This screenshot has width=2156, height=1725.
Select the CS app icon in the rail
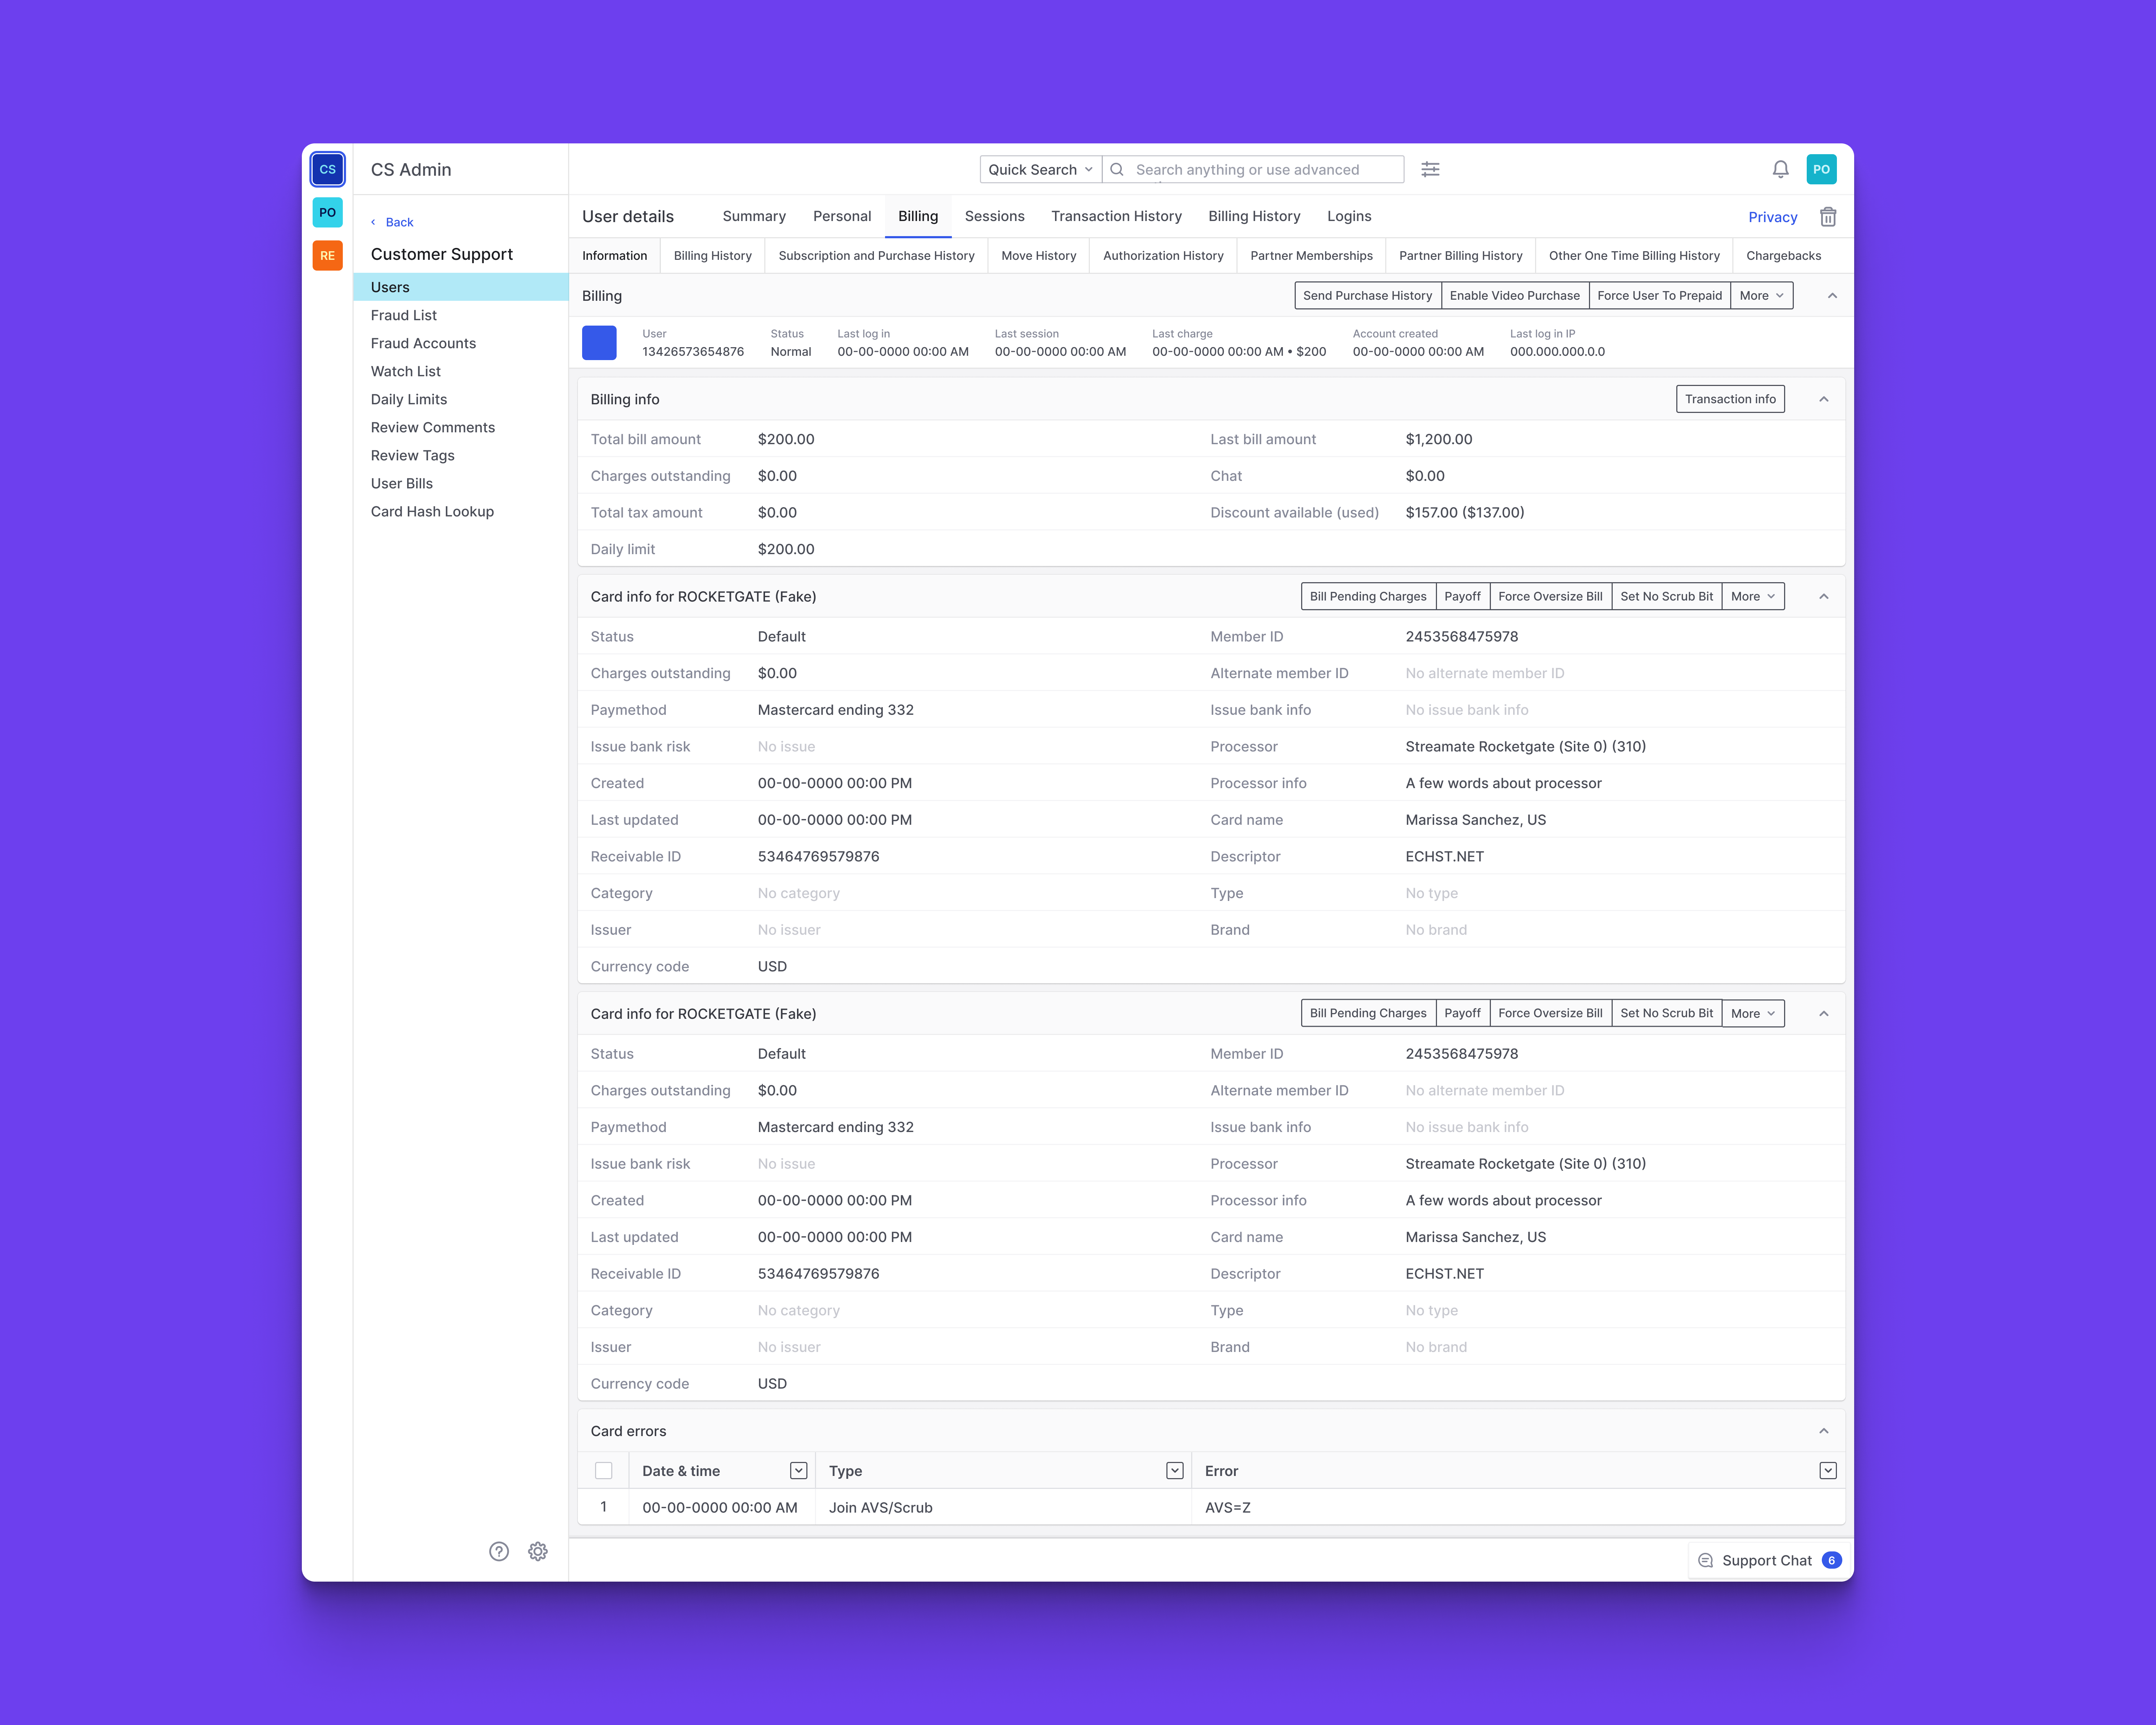point(327,169)
